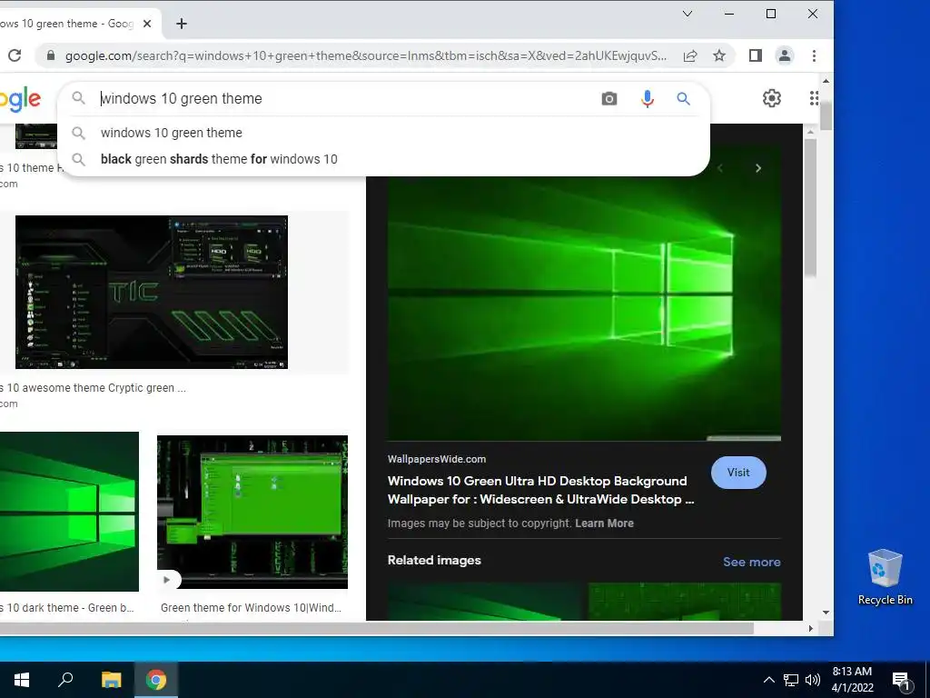The height and width of the screenshot is (698, 930).
Task: Click the '10 dark theme - Green b...' caption
Action: (67, 608)
